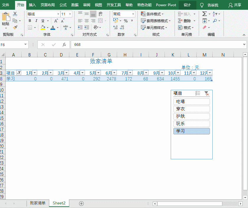Screen dimensions: 248x208
Task: Click Decrease Decimal icon
Action: [122, 27]
